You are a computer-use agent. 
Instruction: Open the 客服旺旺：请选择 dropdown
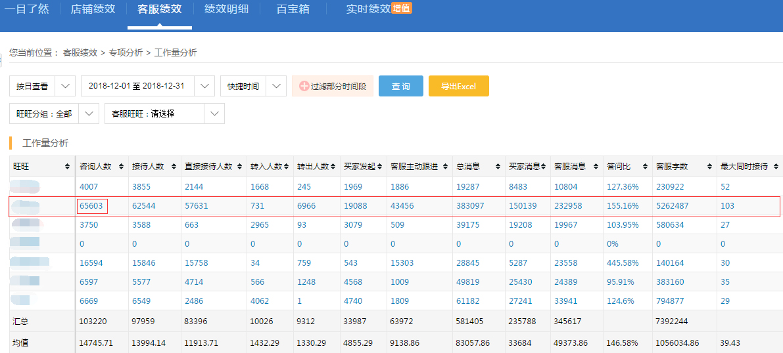[x=214, y=114]
